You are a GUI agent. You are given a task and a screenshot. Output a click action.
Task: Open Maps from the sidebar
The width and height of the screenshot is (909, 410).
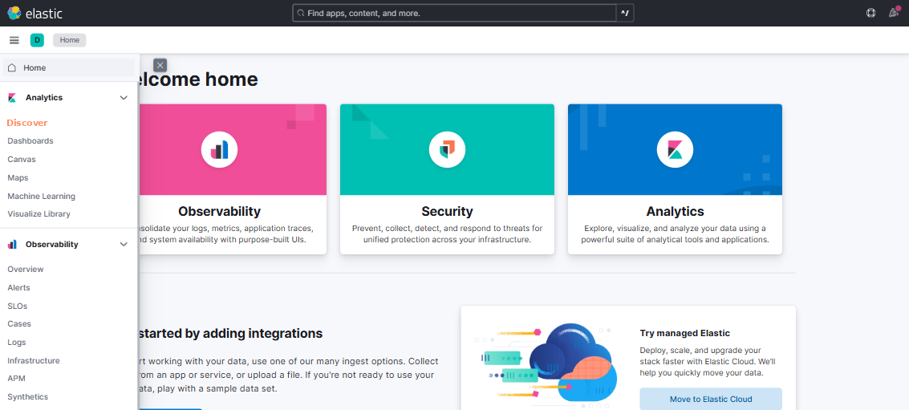click(x=18, y=177)
